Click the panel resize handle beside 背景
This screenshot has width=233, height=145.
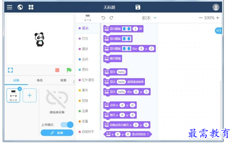74,82
